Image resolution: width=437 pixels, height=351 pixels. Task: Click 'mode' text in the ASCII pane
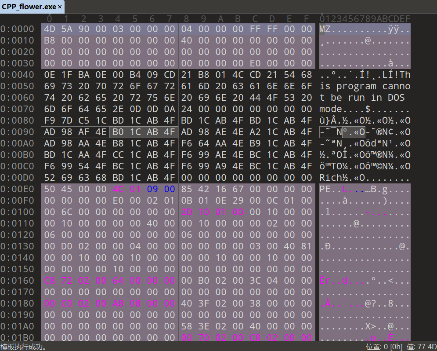(x=330, y=109)
